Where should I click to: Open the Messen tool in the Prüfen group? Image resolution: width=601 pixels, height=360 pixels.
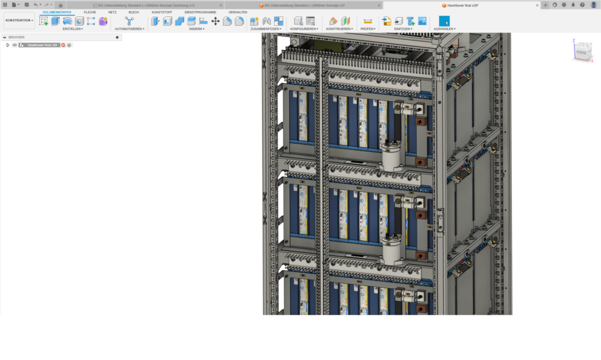[367, 21]
